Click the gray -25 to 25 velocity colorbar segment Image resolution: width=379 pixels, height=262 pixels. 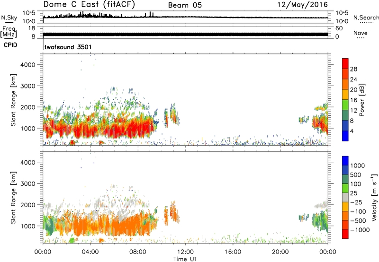345,197
